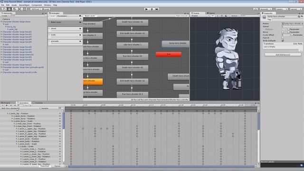Image resolution: width=304 pixels, height=171 pixels.
Task: Toggle the Animator layer panel eye icon
Action: [x=80, y=16]
